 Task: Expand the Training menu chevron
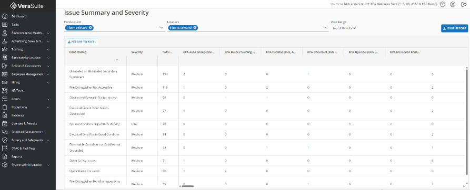[x=48, y=49]
